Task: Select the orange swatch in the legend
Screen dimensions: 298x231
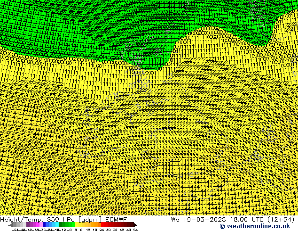Action: [96, 225]
